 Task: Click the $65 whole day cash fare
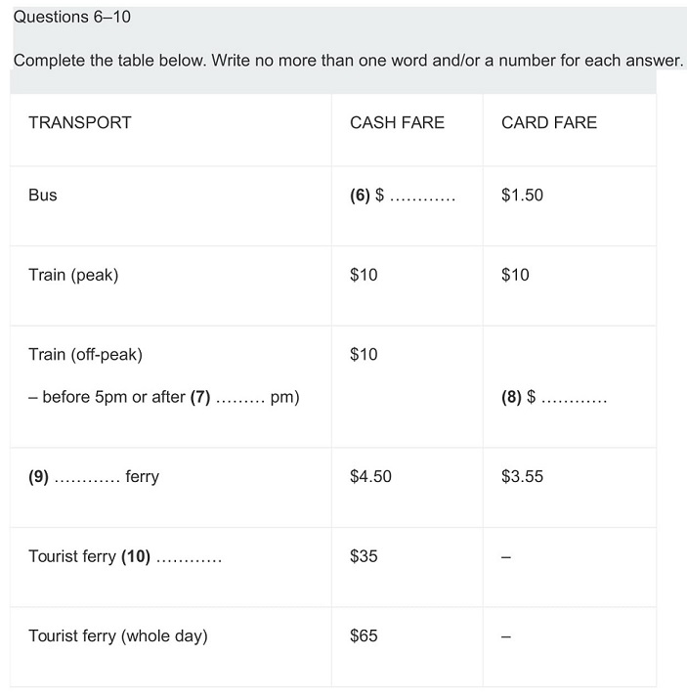coord(364,636)
